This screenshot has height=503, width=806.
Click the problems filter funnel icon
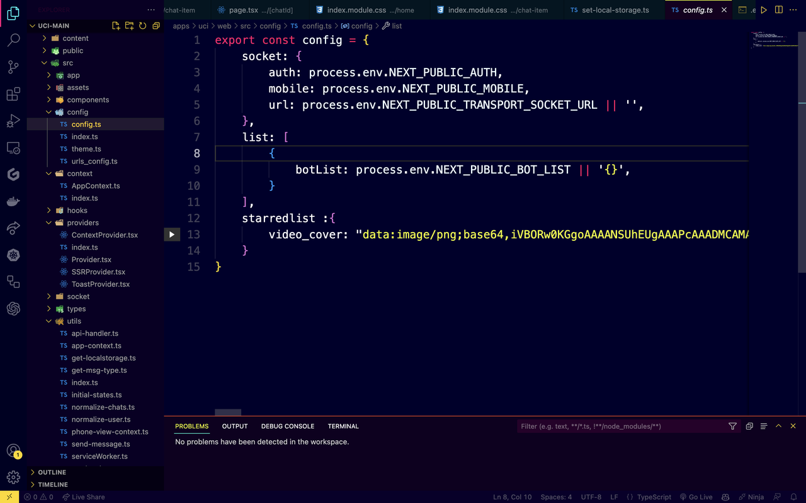coord(732,426)
